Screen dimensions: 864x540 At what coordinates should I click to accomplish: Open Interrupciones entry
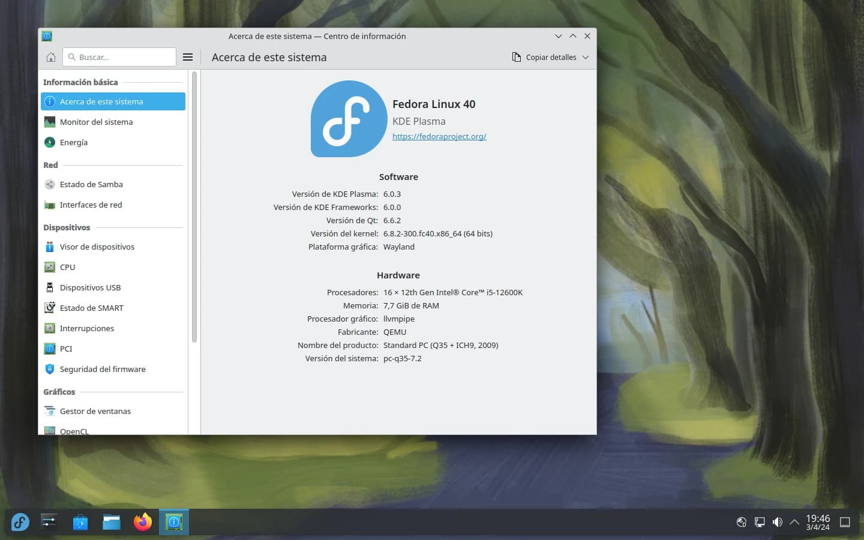(x=113, y=328)
